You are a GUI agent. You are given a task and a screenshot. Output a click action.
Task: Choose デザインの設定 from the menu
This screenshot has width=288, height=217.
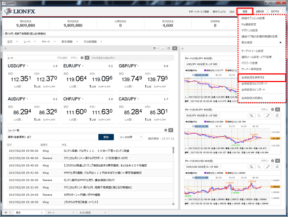249,30
